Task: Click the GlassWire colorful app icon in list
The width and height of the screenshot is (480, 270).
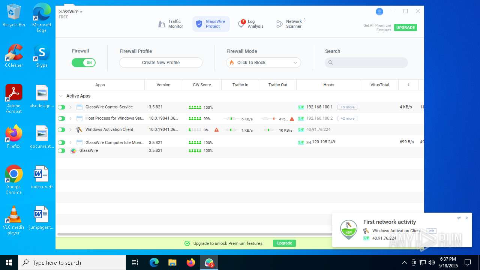Action: (x=73, y=151)
